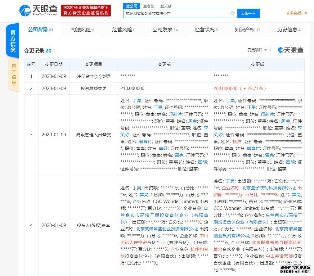Open the 知识产权 tab

[x=248, y=30]
